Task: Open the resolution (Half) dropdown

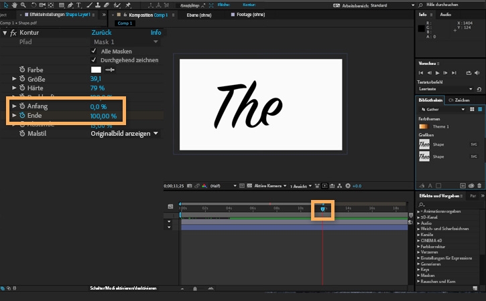Action: click(223, 186)
